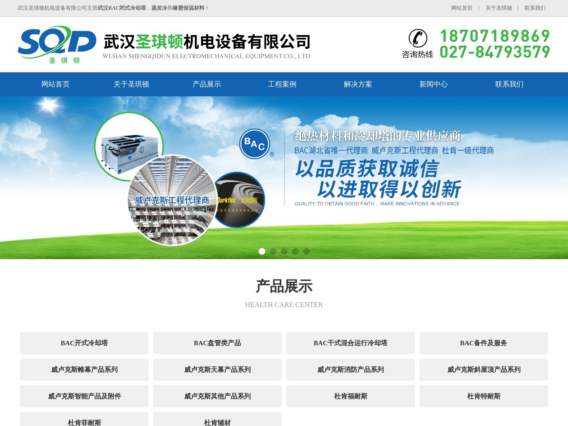This screenshot has width=568, height=426.
Task: Switch to the fifth carousel slide dot
Action: (x=306, y=252)
